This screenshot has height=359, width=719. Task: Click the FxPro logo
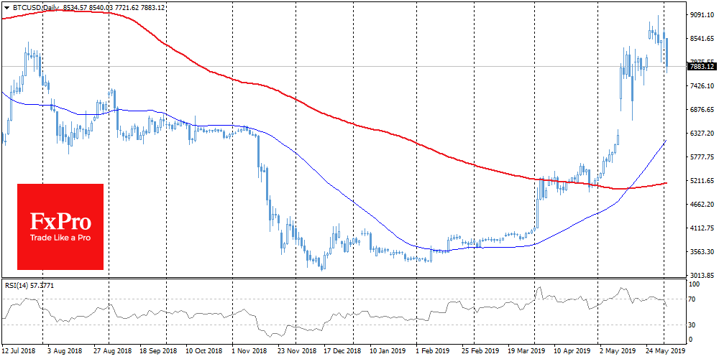click(x=60, y=226)
